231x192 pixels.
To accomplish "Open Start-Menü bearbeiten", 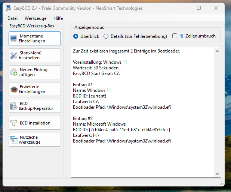I will 35,55.
